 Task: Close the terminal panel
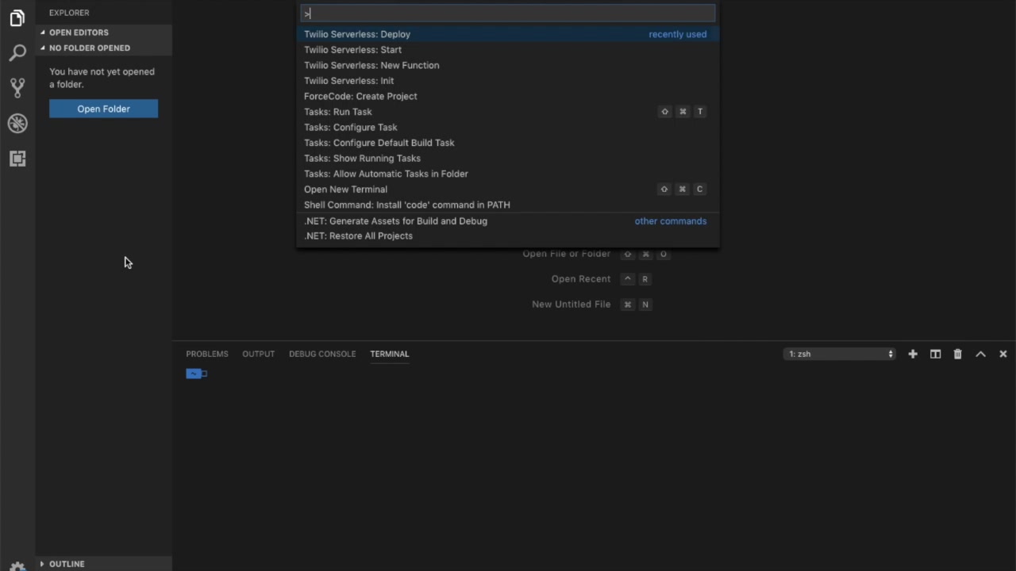1003,354
